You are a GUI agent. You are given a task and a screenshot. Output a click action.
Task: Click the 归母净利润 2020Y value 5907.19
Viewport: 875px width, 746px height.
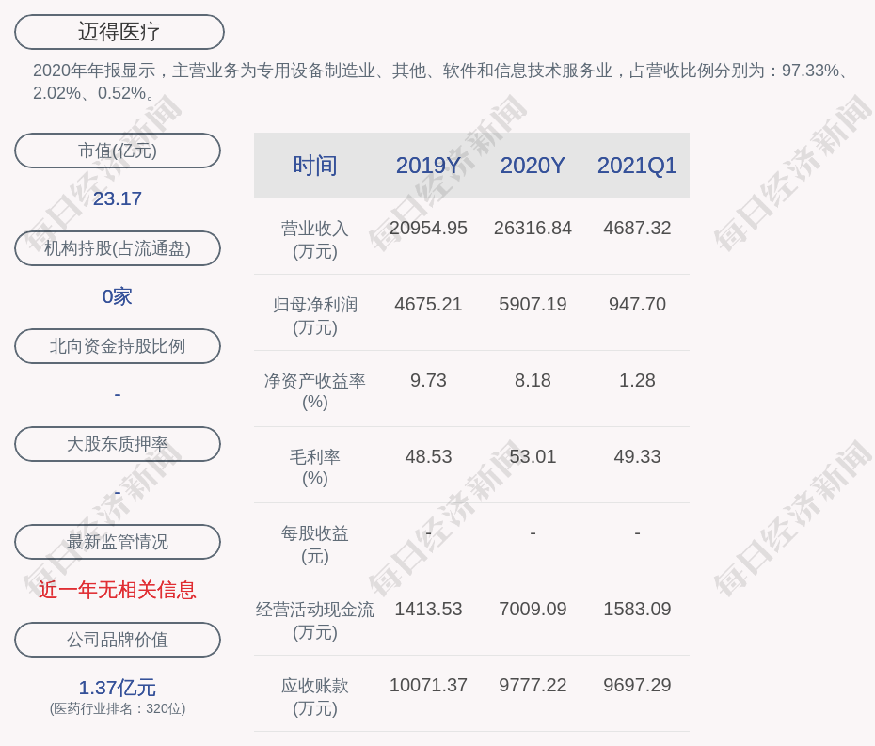pyautogui.click(x=533, y=305)
